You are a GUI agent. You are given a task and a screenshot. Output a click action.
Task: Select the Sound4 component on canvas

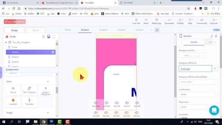[106, 114]
